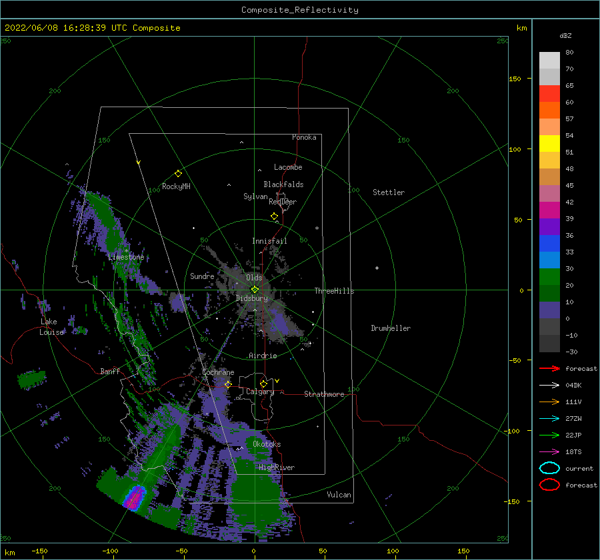Pick the purple swatch below 39

click(x=549, y=226)
